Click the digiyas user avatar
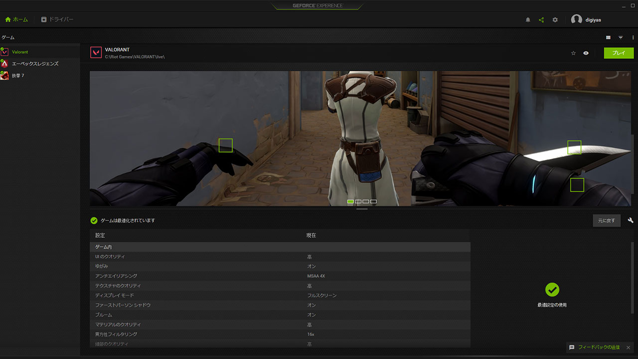This screenshot has height=359, width=638. pyautogui.click(x=577, y=20)
